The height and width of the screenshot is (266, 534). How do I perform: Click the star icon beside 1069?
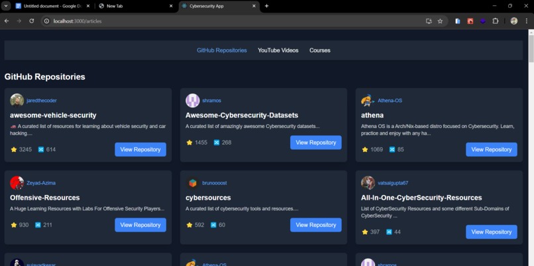point(365,149)
